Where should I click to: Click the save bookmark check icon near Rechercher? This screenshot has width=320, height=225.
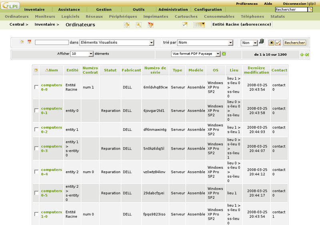[x=278, y=43]
